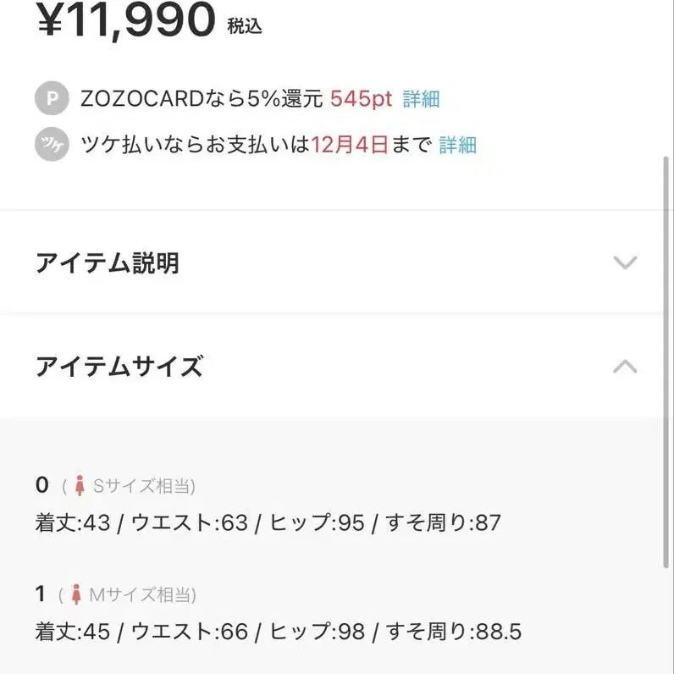The image size is (674, 674).
Task: Click the red 545pt points value
Action: pos(362,99)
